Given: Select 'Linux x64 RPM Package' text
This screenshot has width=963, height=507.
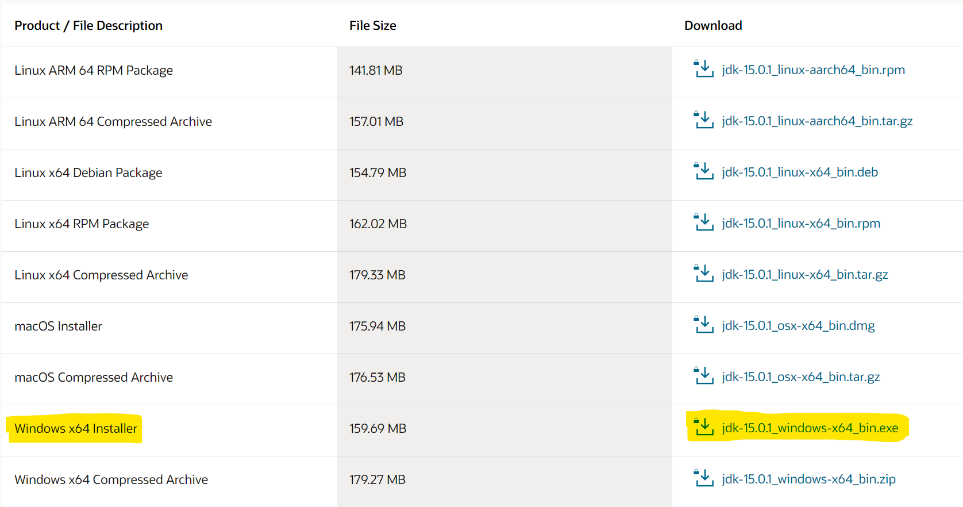Looking at the screenshot, I should tap(82, 224).
